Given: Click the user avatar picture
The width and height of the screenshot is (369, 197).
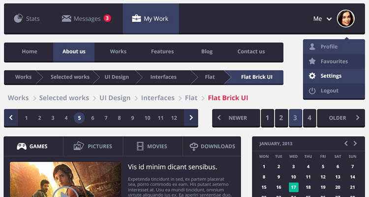Looking at the screenshot, I should [x=345, y=19].
